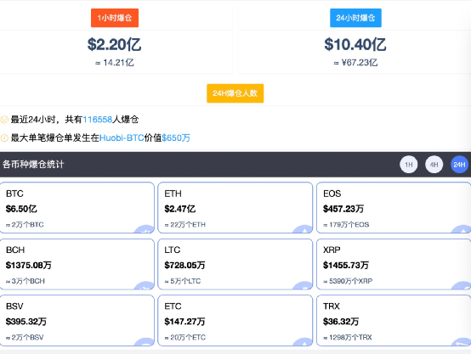Click the corner icon on LTC card

[303, 285]
